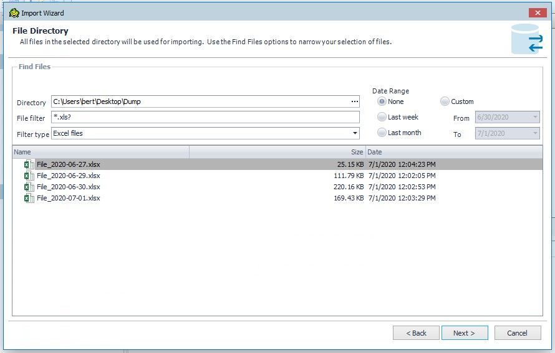Click the 25.15 KB size cell
The height and width of the screenshot is (353, 555).
(350, 164)
